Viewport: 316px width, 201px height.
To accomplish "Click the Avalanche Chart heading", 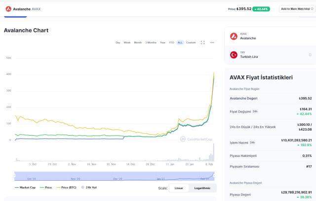I will pyautogui.click(x=26, y=30).
